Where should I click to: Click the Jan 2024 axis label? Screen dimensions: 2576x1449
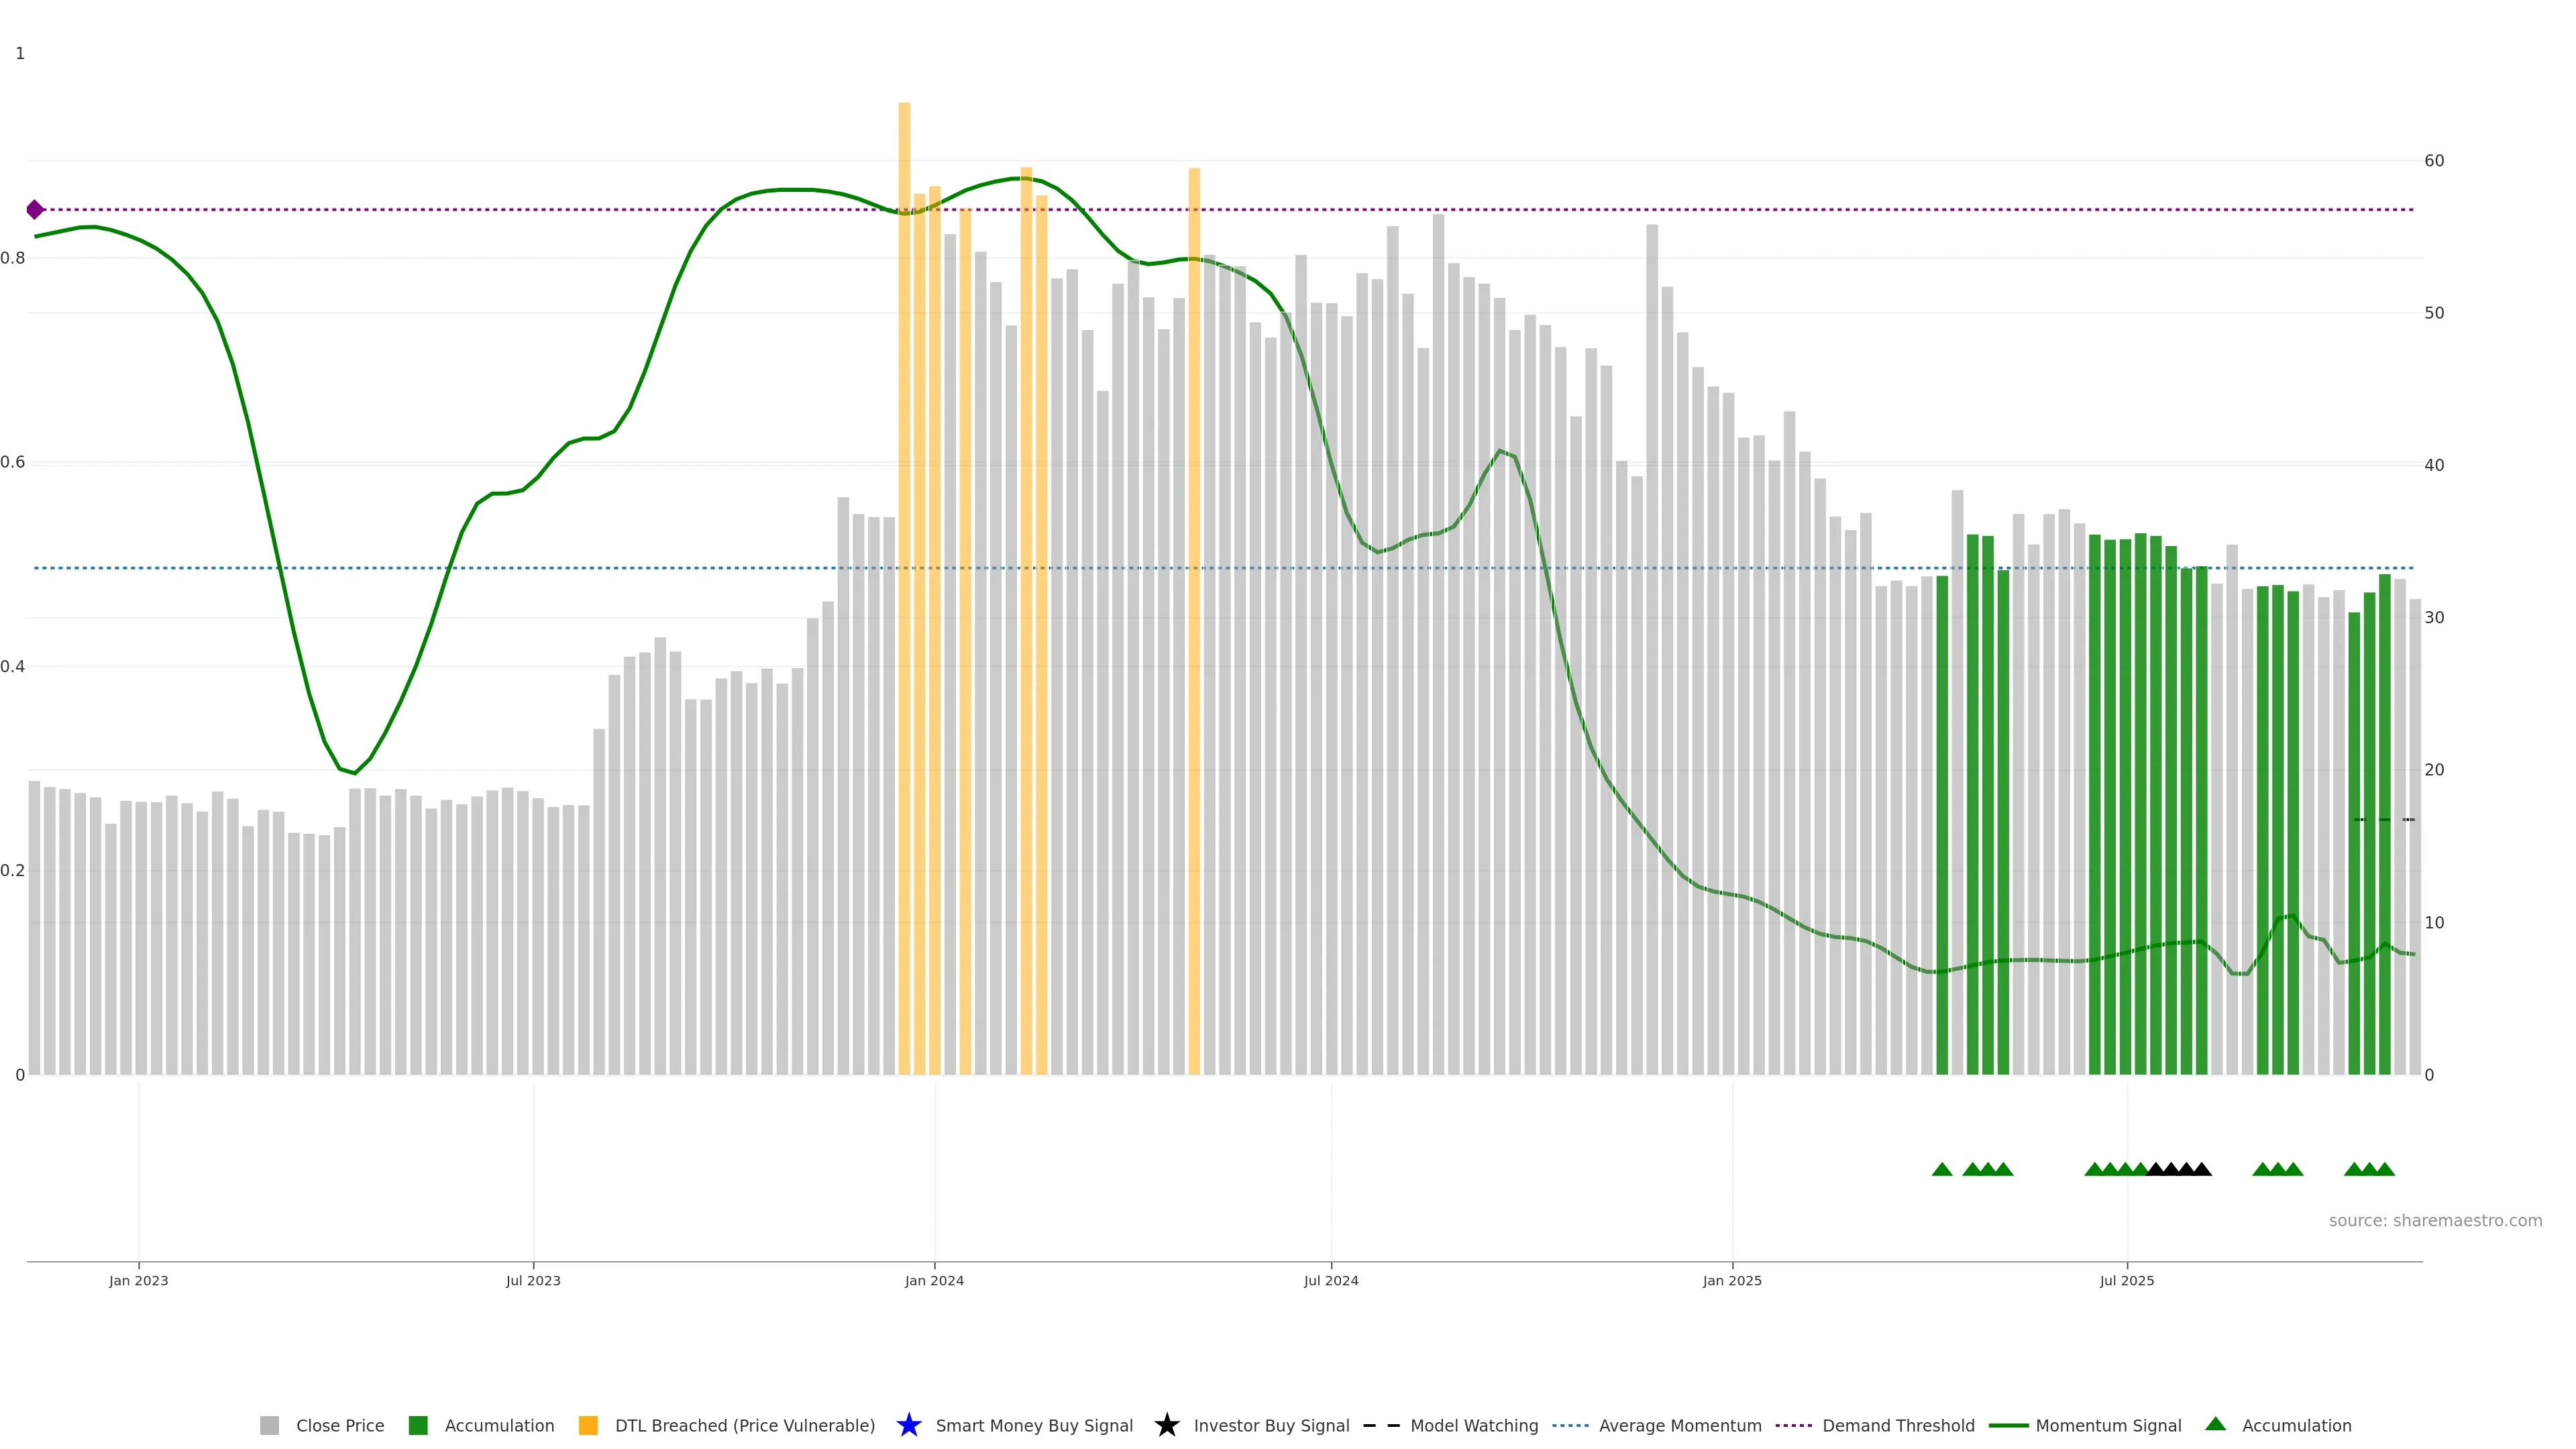(934, 1280)
